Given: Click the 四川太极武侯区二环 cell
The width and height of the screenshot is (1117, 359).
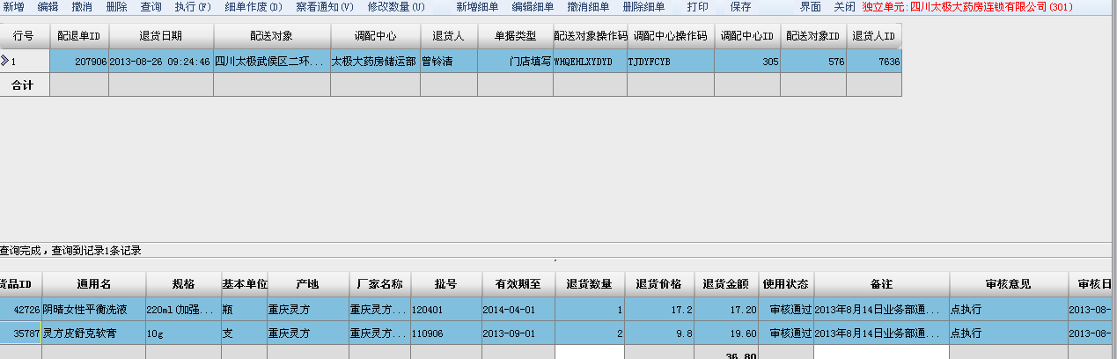Looking at the screenshot, I should [272, 62].
